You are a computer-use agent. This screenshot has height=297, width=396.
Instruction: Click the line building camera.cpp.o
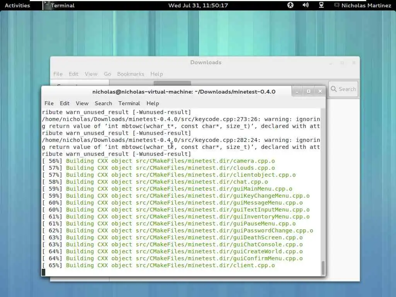158,161
